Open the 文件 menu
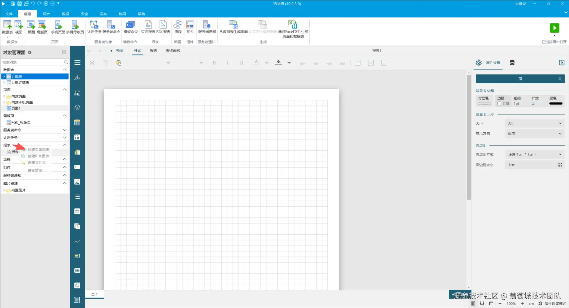Image resolution: width=569 pixels, height=308 pixels. pyautogui.click(x=9, y=14)
